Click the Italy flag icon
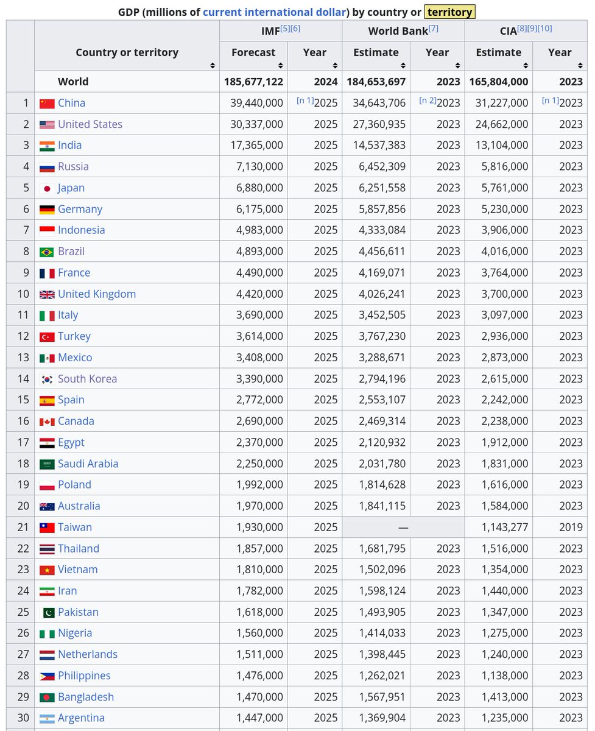The image size is (595, 731). [47, 316]
